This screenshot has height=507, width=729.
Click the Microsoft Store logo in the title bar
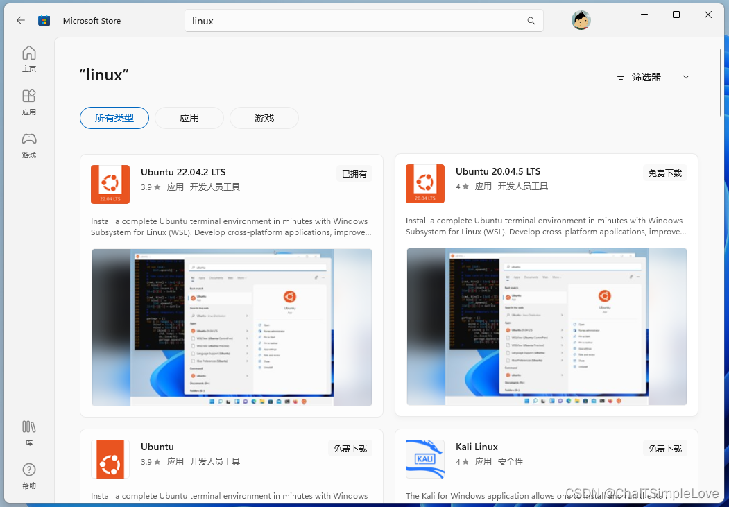[44, 20]
